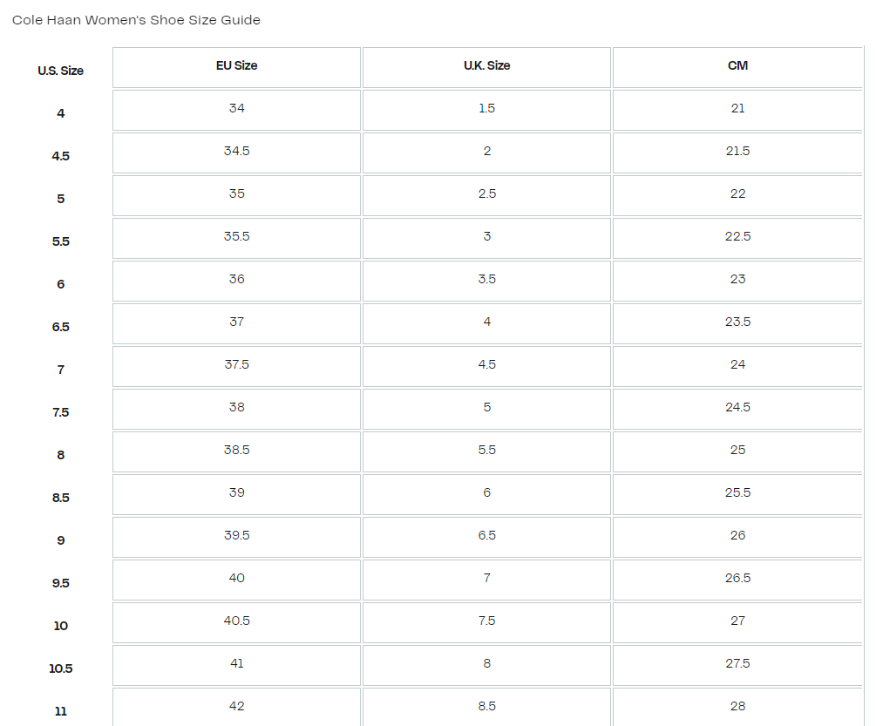Select the U.K. size 1.5 cell
The height and width of the screenshot is (726, 883).
click(x=486, y=109)
